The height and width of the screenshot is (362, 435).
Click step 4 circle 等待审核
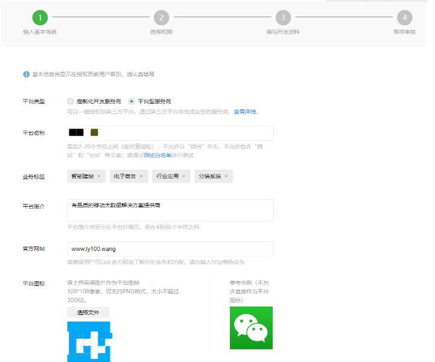[404, 17]
